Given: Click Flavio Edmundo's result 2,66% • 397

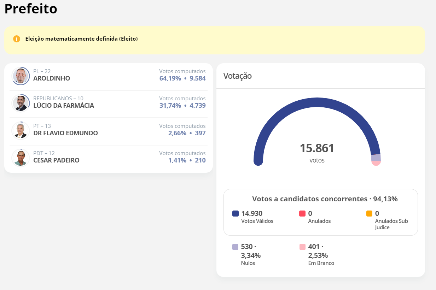Looking at the screenshot, I should tap(187, 133).
